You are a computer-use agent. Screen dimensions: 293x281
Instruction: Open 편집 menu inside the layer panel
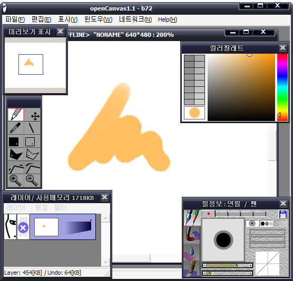click(41, 208)
